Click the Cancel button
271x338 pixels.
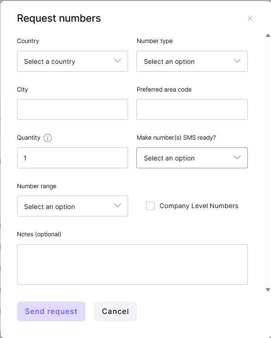coord(115,311)
